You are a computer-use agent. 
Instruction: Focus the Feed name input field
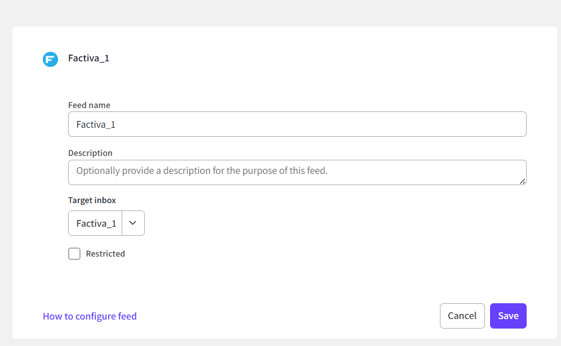[x=297, y=124]
